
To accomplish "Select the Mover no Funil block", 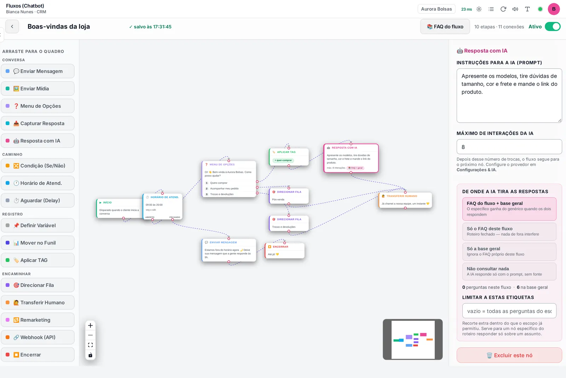I will pos(38,243).
